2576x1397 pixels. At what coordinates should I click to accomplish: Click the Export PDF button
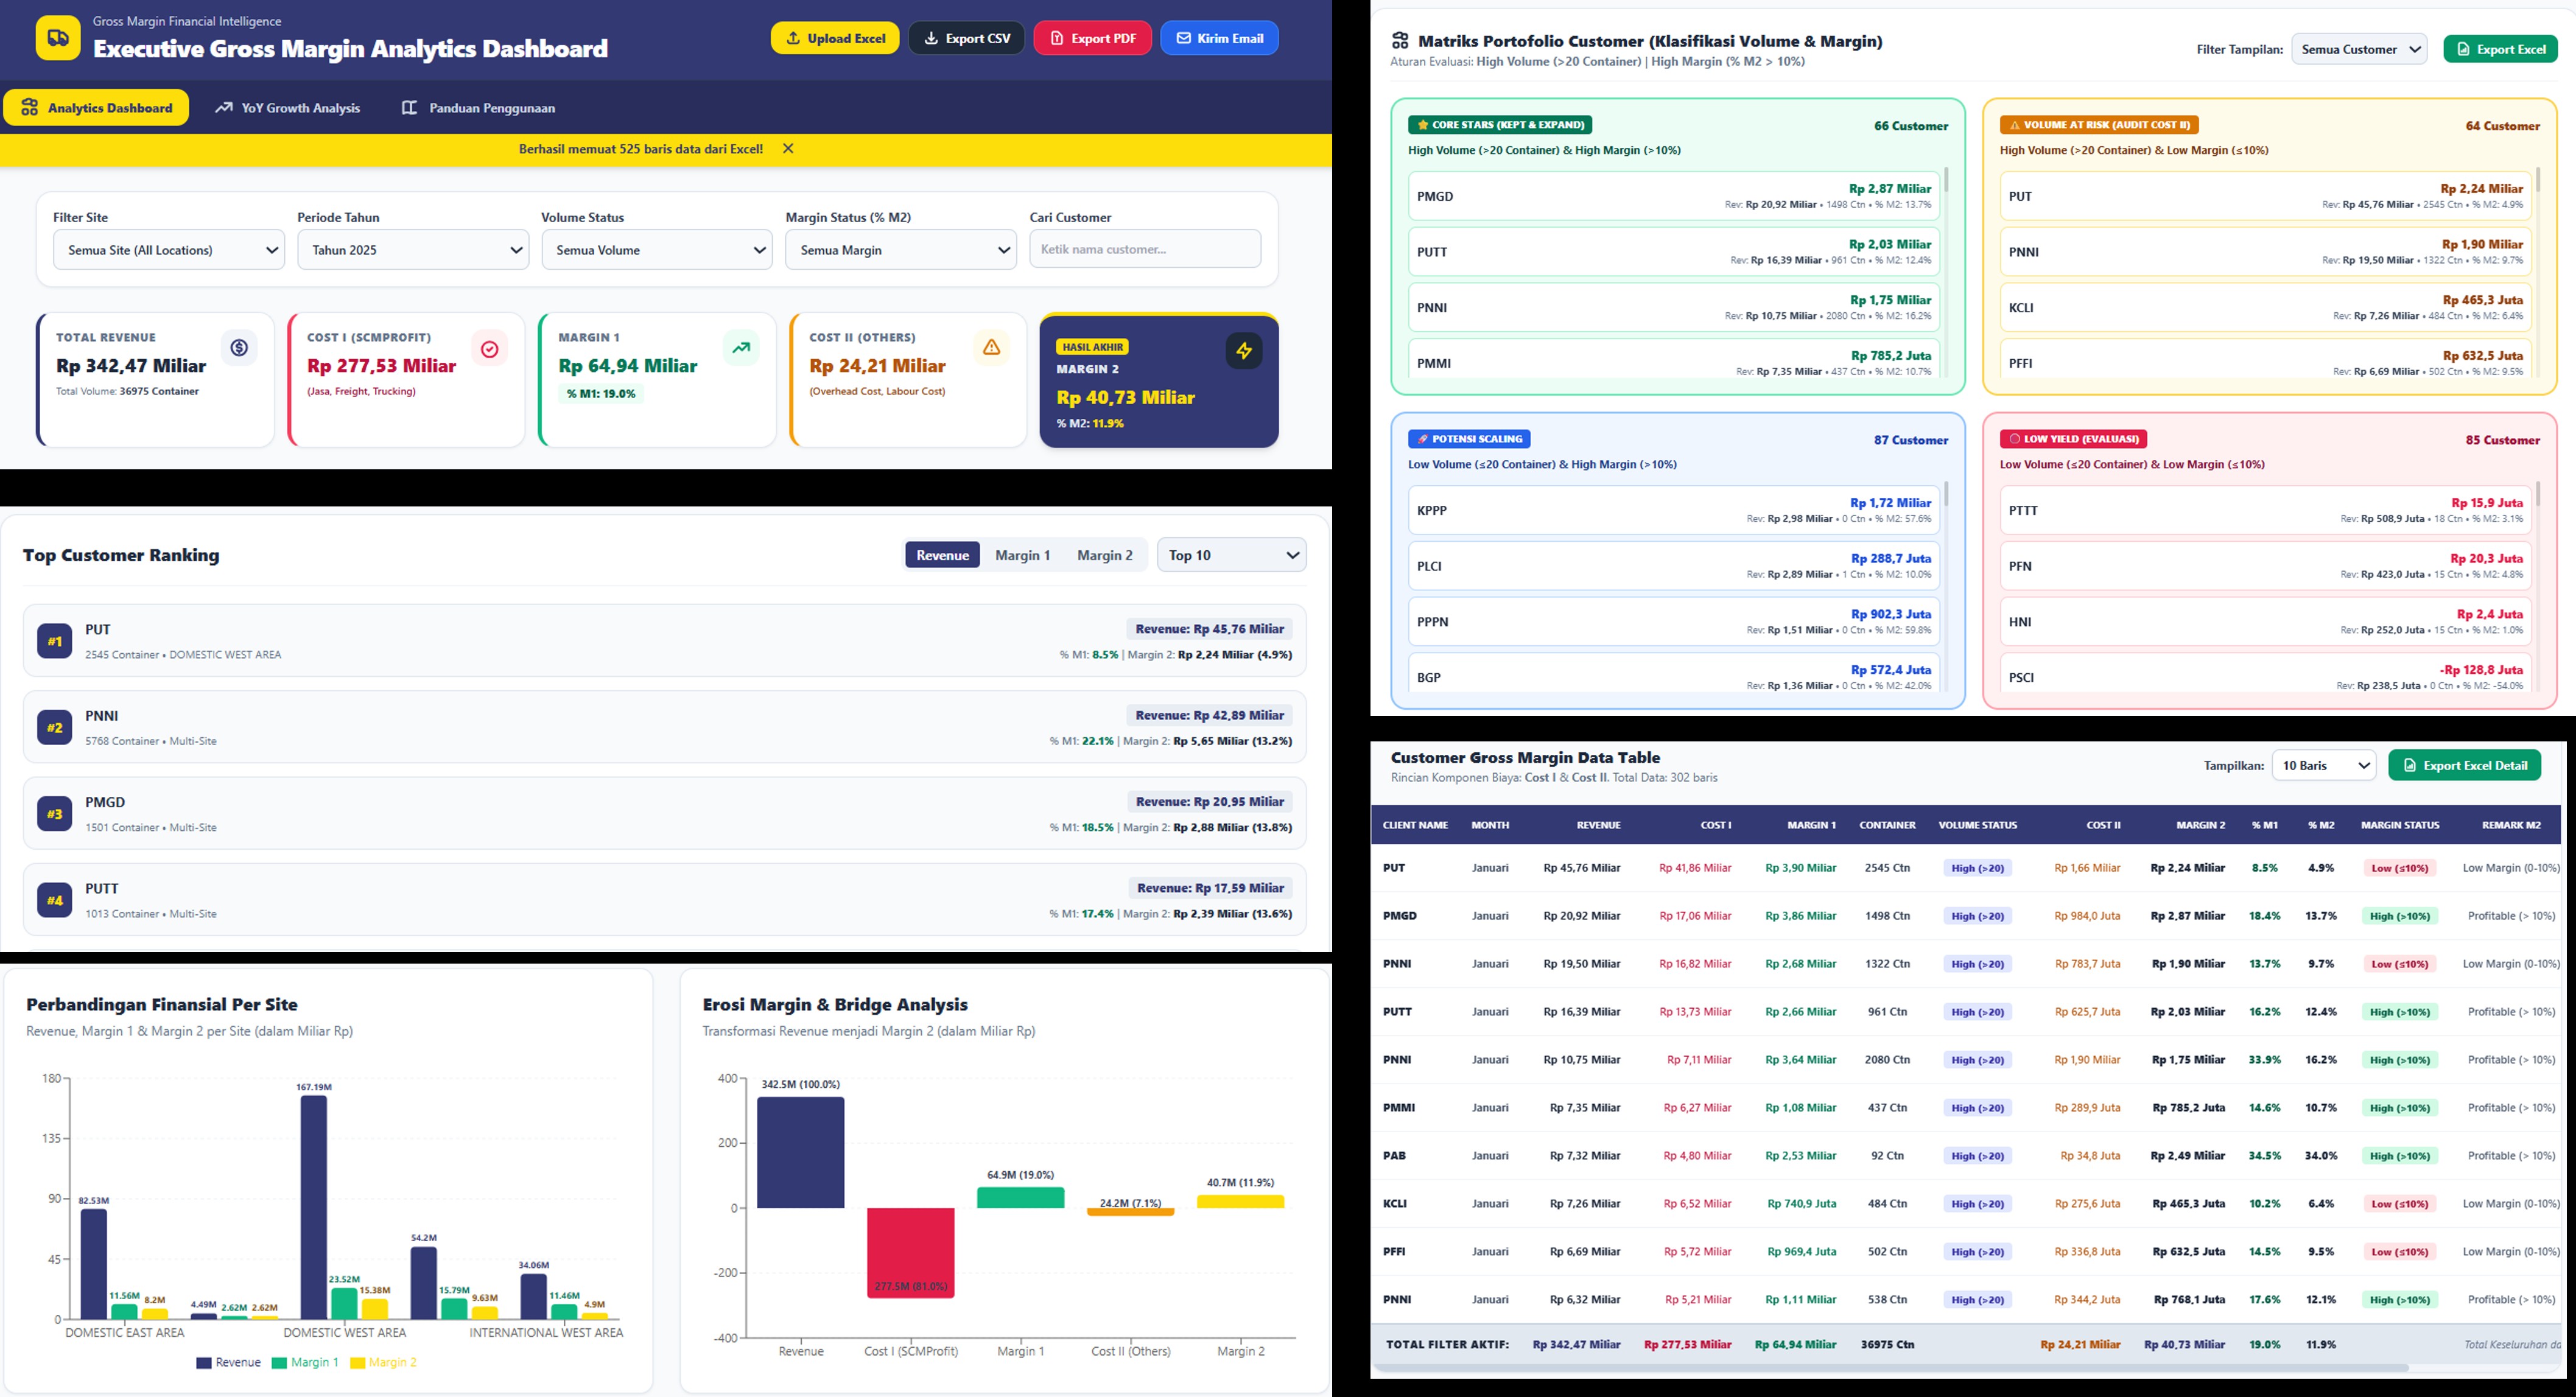[1092, 38]
